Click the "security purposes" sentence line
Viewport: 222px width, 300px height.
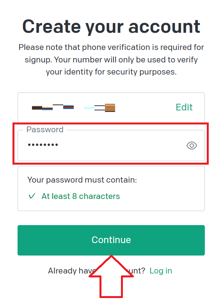click(111, 72)
